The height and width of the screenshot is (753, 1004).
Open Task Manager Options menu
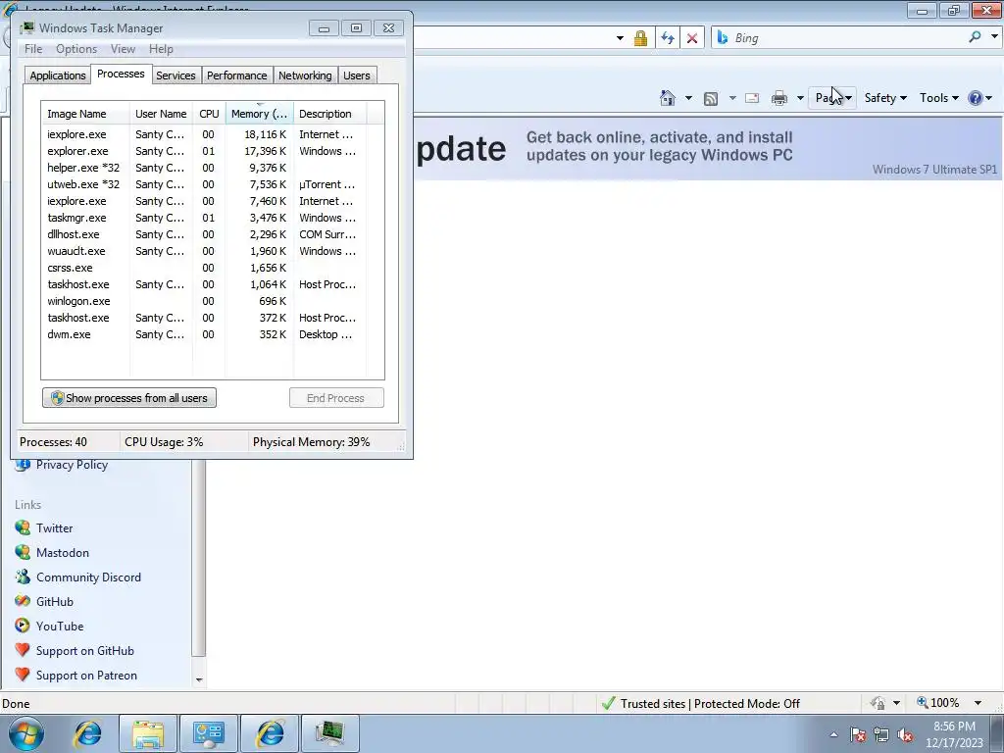[x=76, y=49]
